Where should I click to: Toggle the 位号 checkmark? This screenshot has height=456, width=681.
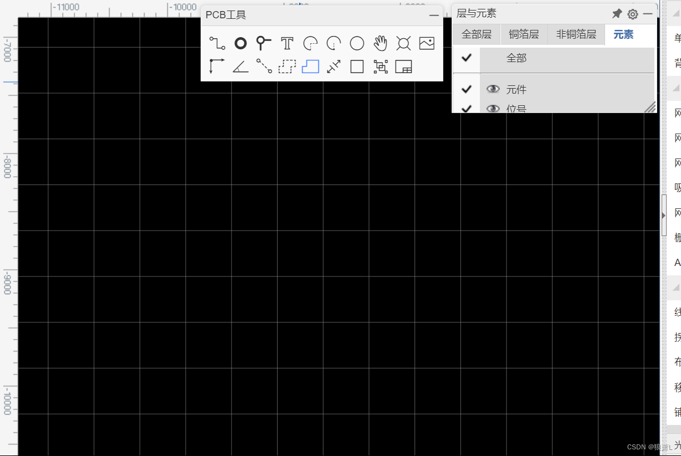(467, 108)
